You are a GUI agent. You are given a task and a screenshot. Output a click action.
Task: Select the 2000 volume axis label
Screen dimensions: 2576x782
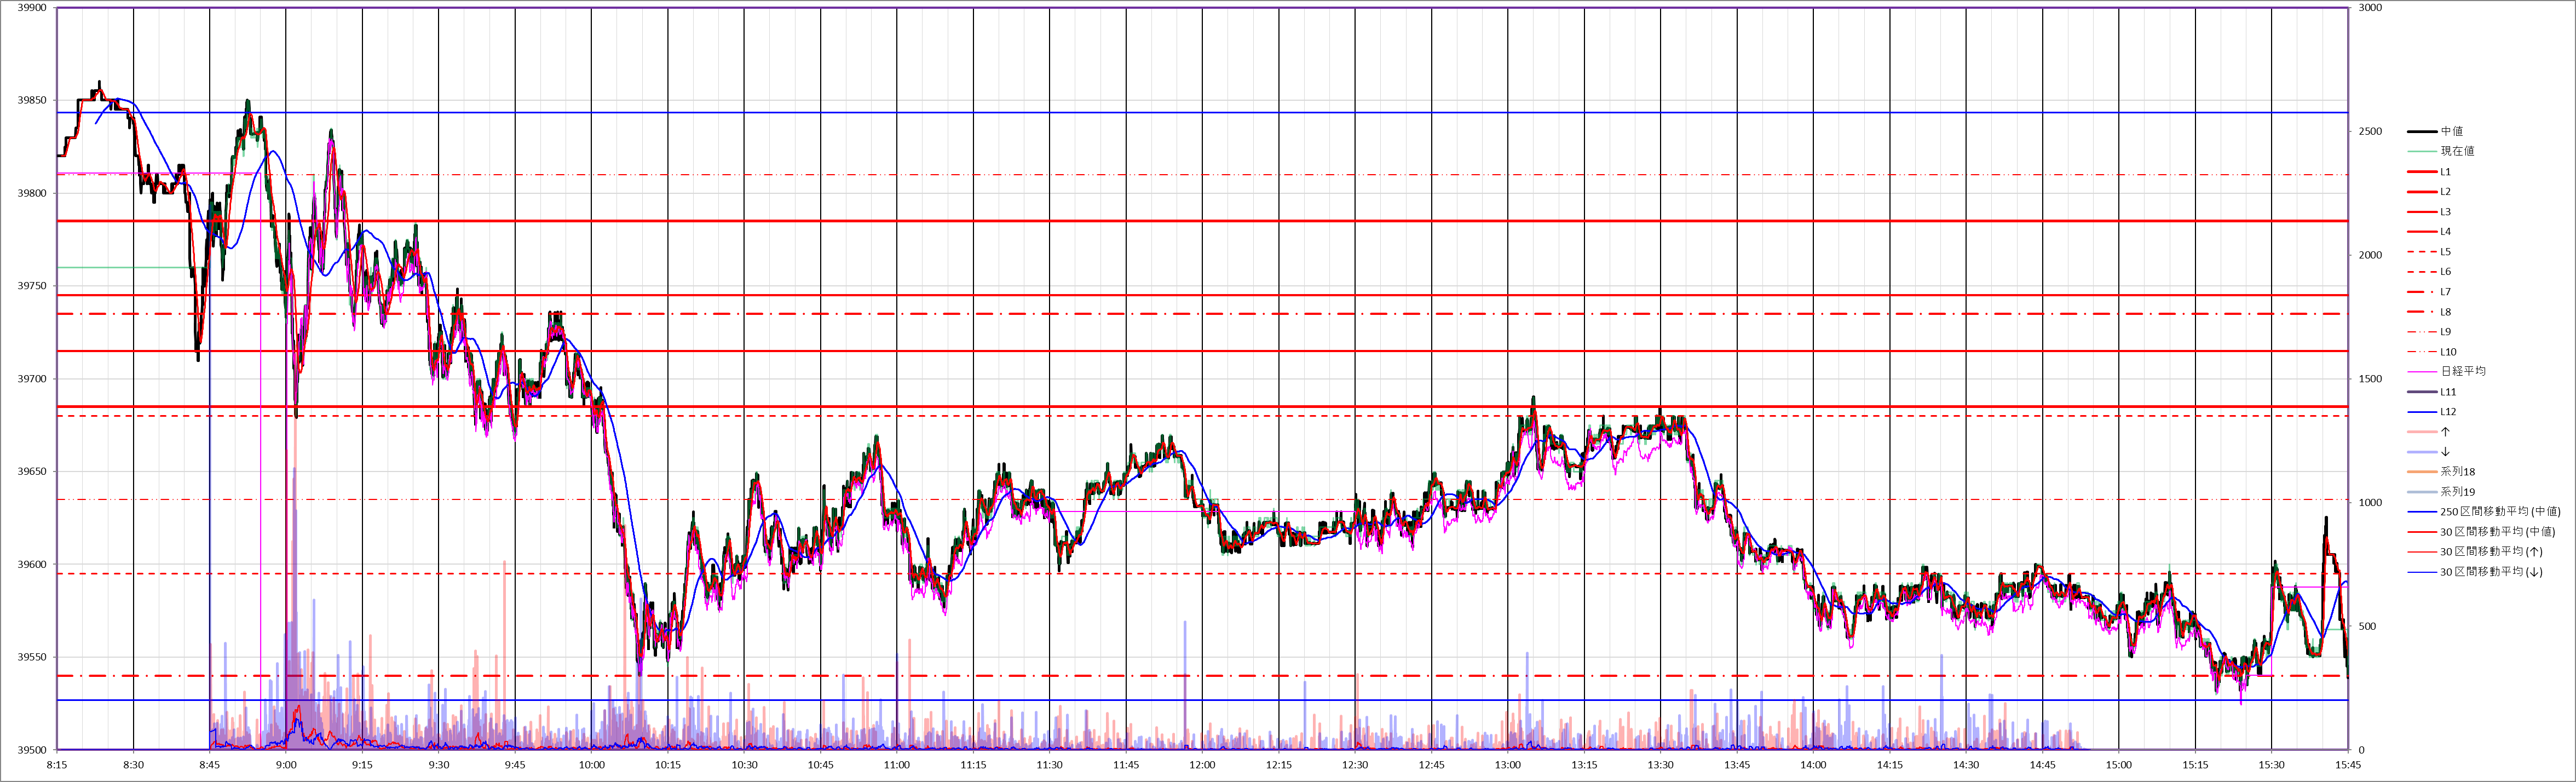point(2370,255)
